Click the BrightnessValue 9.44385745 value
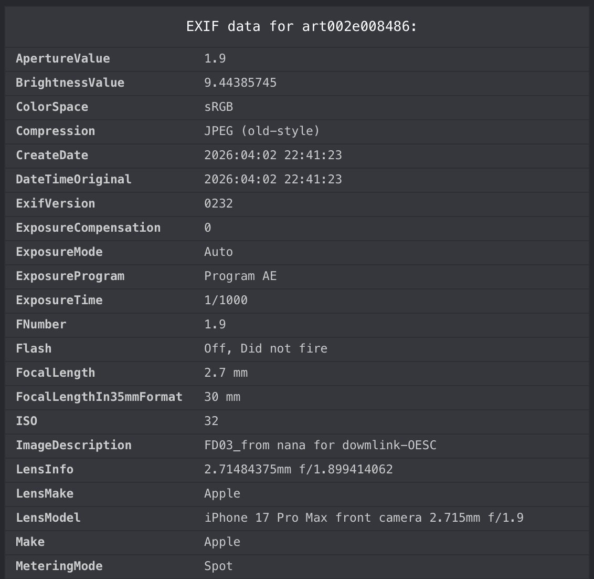The height and width of the screenshot is (579, 594). point(240,82)
